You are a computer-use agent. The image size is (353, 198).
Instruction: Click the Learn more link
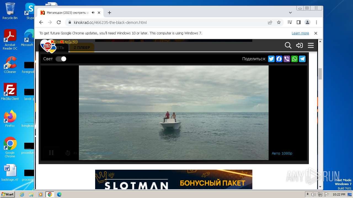300,33
